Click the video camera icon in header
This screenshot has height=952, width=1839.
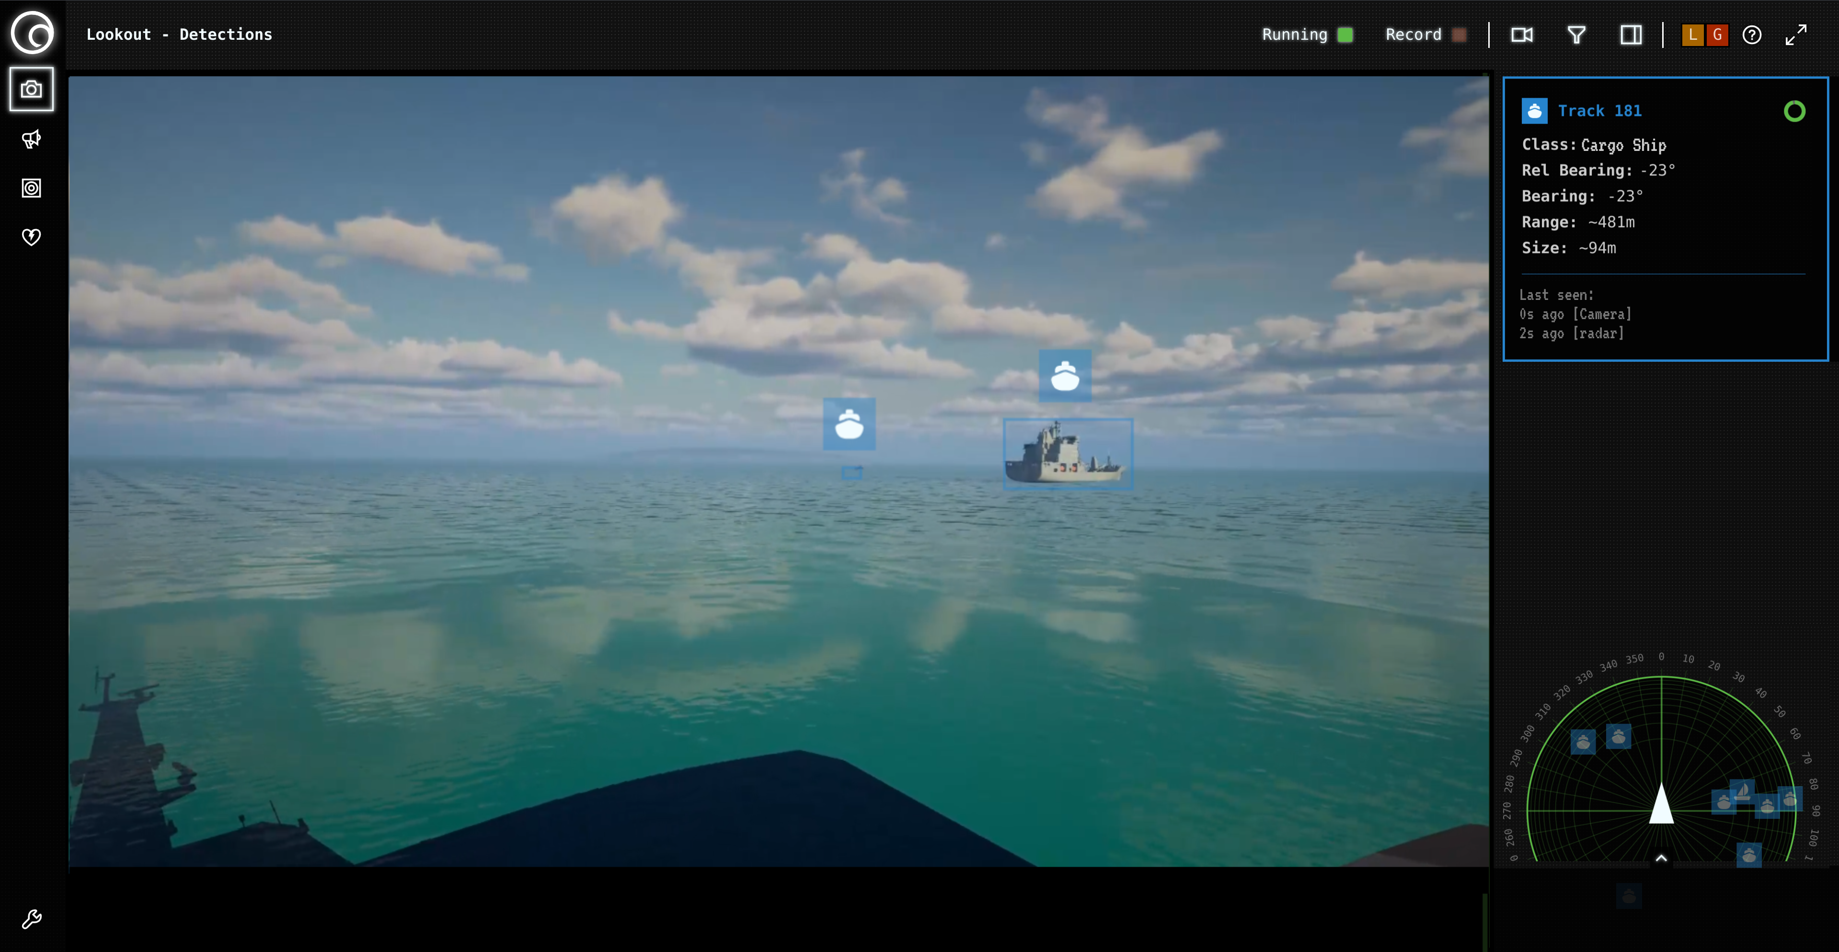click(x=1521, y=34)
